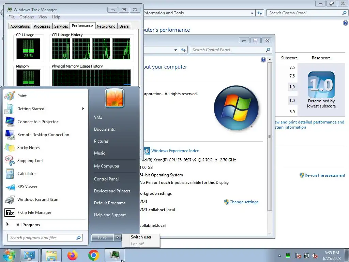Open Getting Started program icon
This screenshot has height=262, width=349.
coord(9,109)
